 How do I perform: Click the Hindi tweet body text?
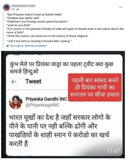pos(60,130)
